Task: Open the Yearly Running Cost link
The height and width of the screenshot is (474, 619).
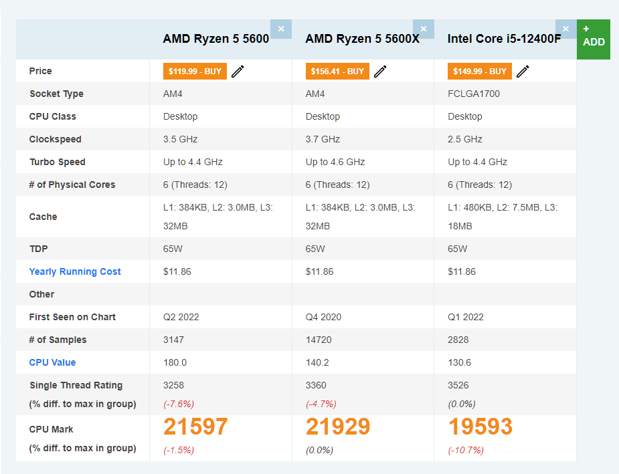Action: (x=75, y=271)
